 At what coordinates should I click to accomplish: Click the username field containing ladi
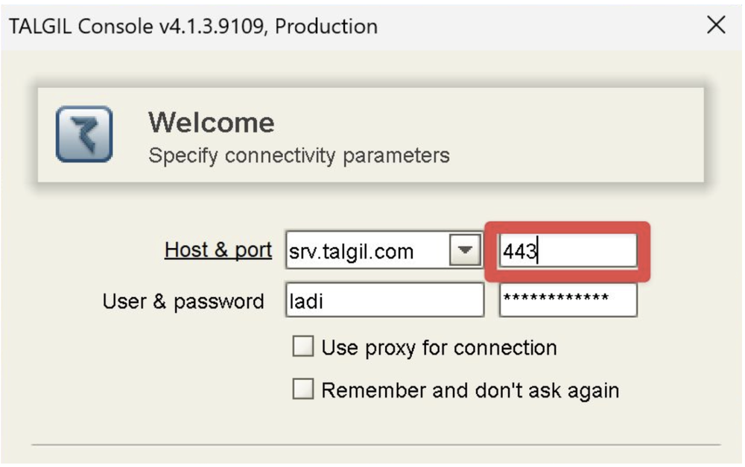coord(384,299)
